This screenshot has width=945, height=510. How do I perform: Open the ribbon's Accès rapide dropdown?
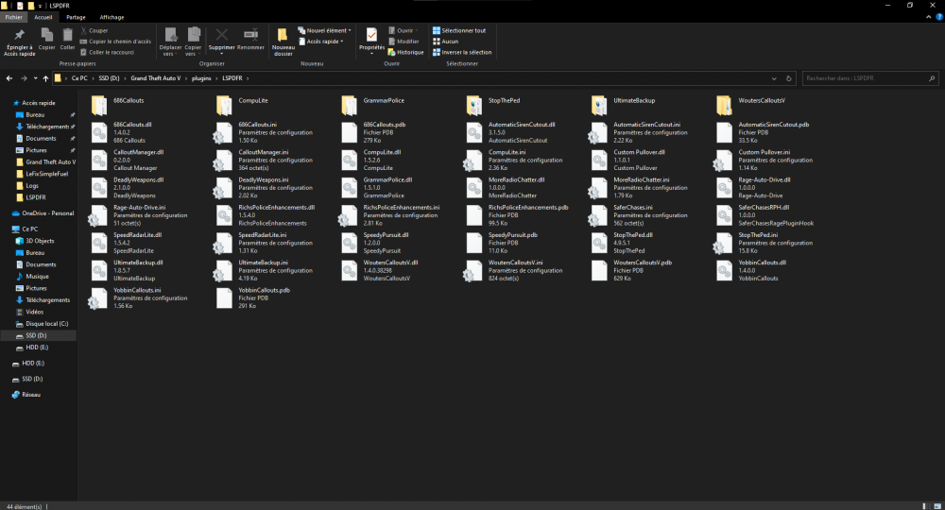click(x=320, y=42)
